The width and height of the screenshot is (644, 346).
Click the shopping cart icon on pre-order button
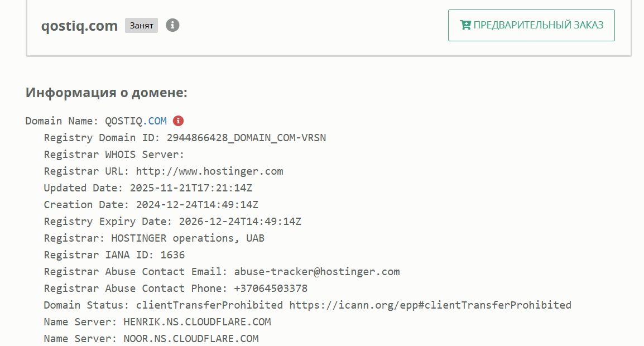click(x=465, y=25)
